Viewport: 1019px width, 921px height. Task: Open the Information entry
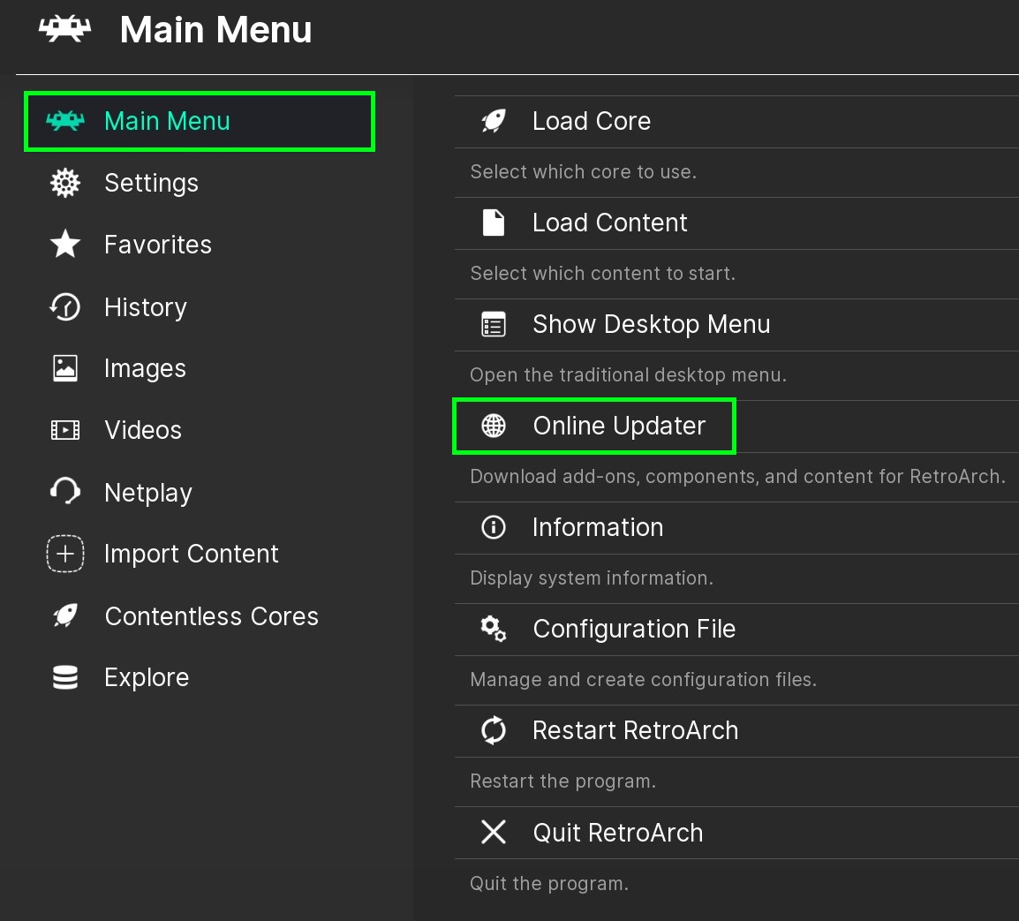coord(597,527)
